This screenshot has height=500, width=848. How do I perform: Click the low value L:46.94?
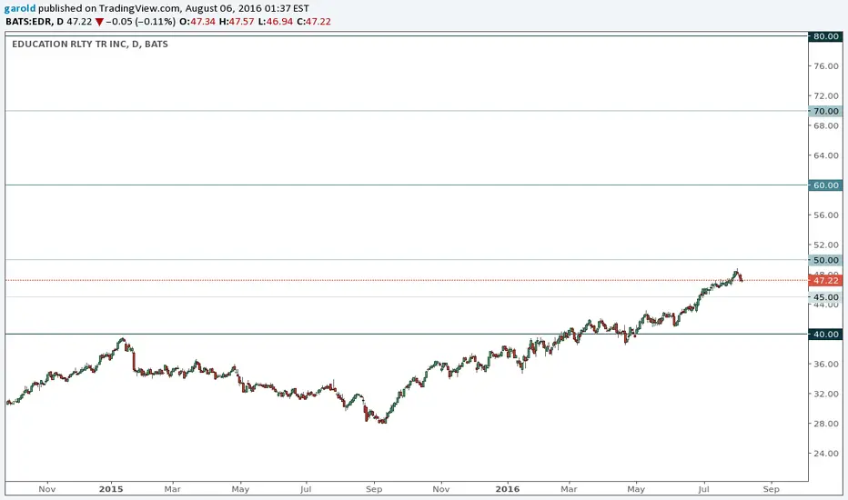coord(276,22)
